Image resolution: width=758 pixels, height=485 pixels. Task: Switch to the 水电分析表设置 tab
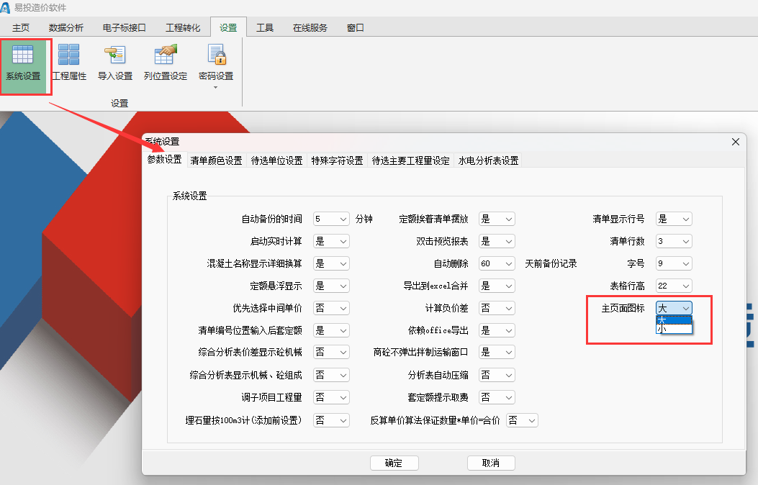point(488,161)
